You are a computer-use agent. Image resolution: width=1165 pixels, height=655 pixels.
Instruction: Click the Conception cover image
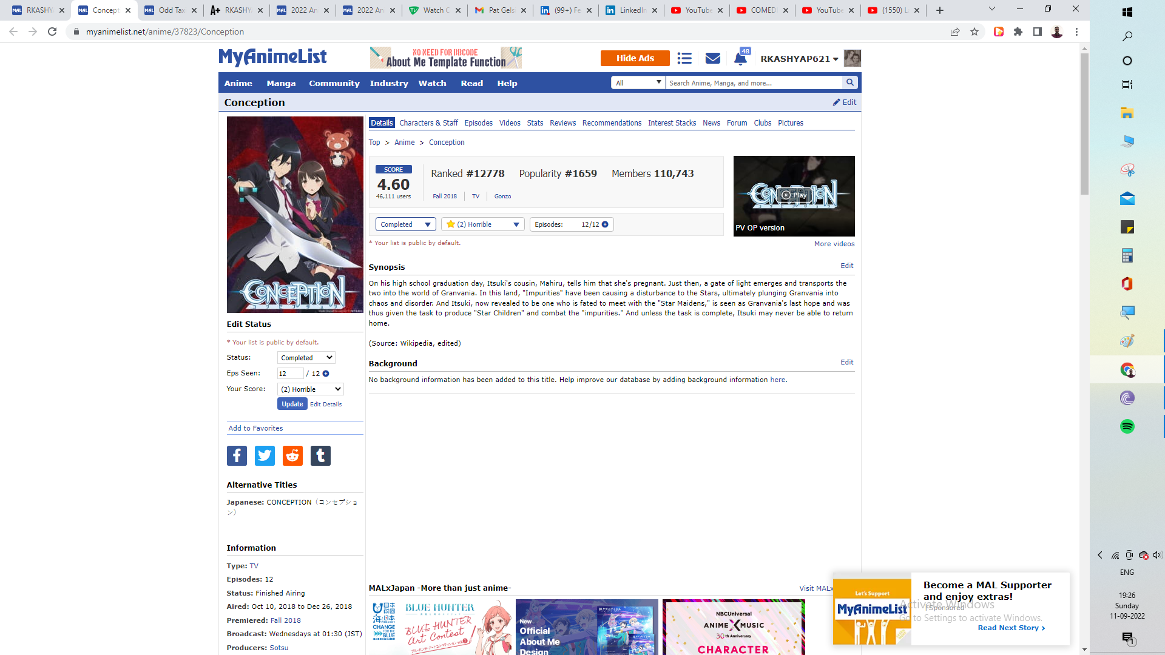pyautogui.click(x=295, y=215)
